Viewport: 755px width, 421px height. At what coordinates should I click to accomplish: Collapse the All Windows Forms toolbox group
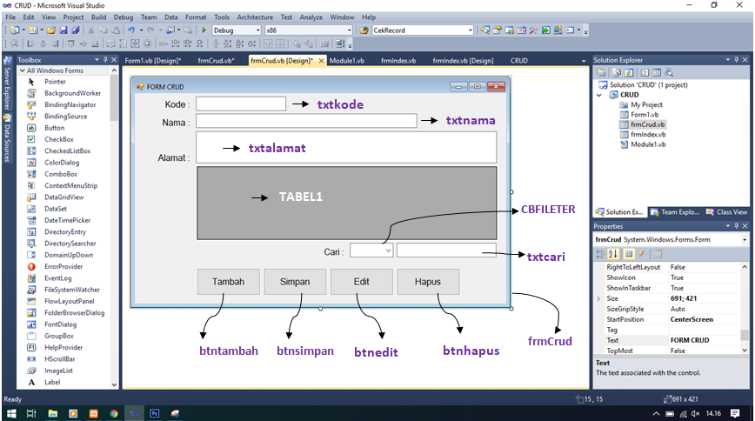click(x=22, y=70)
